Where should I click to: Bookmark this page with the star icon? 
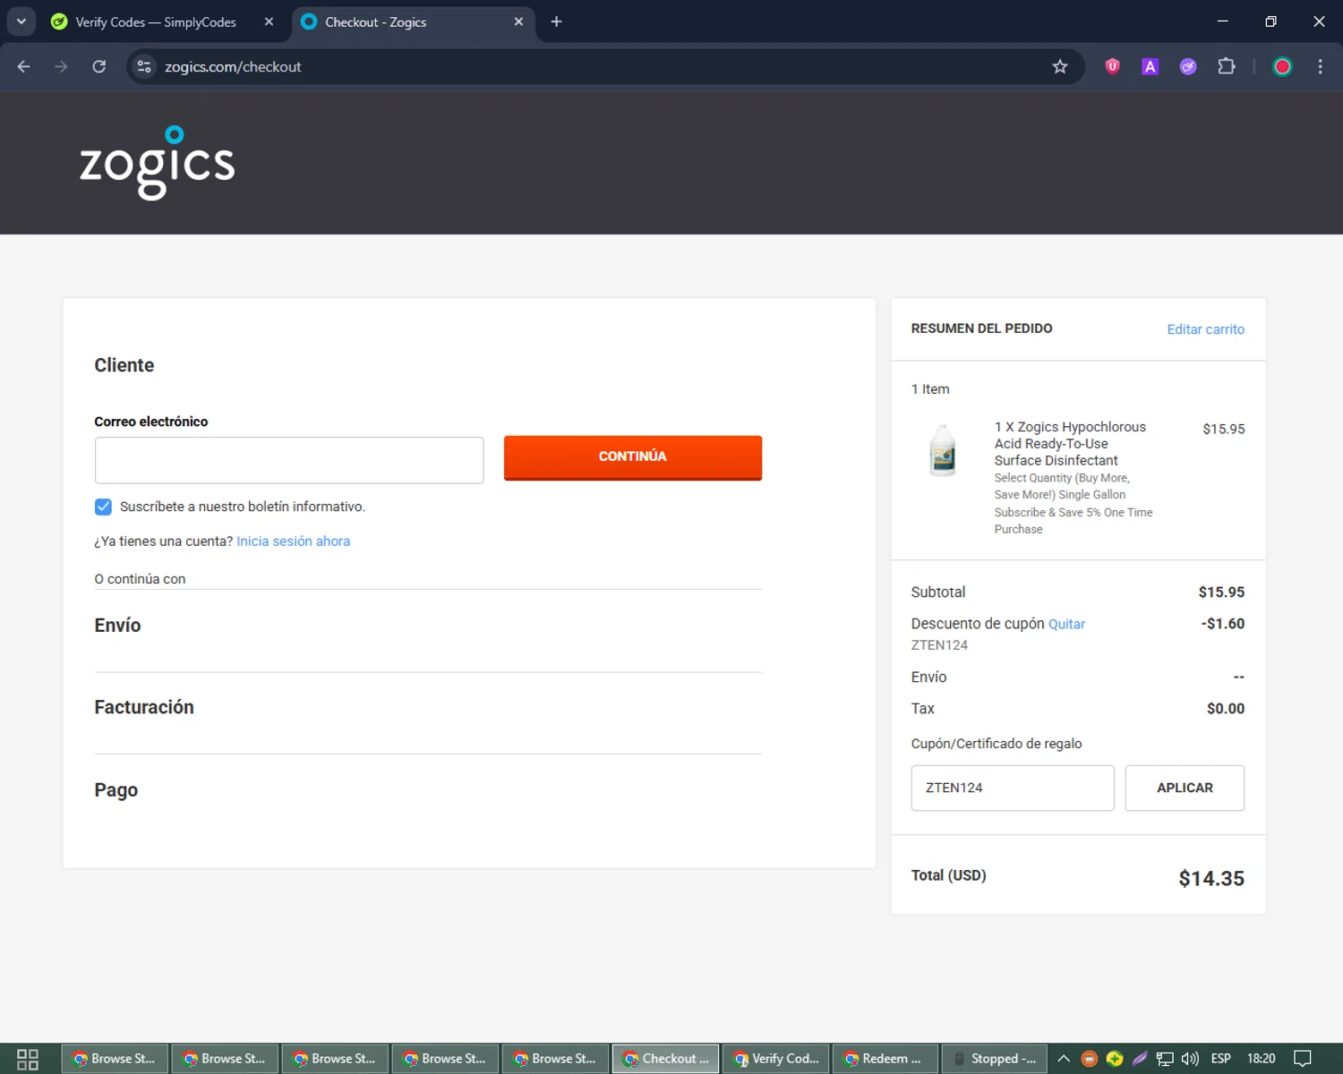[1060, 66]
